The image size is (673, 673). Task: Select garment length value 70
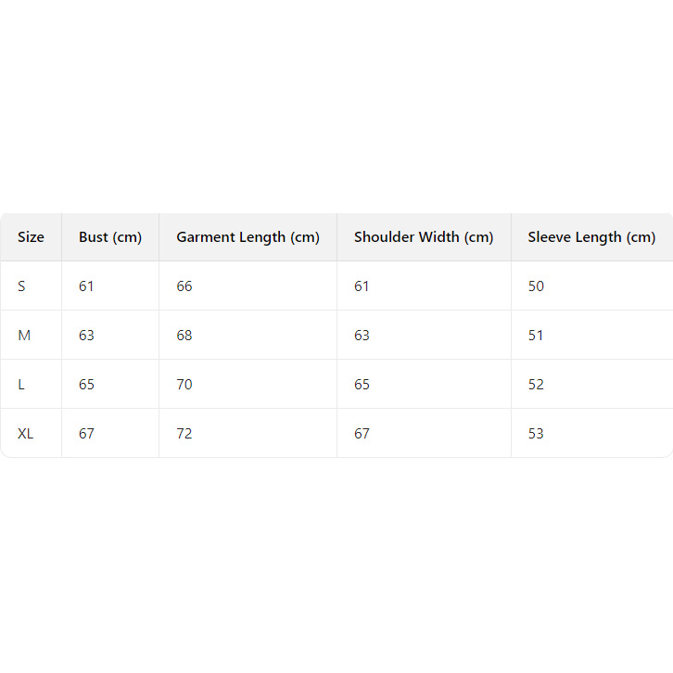tap(184, 385)
